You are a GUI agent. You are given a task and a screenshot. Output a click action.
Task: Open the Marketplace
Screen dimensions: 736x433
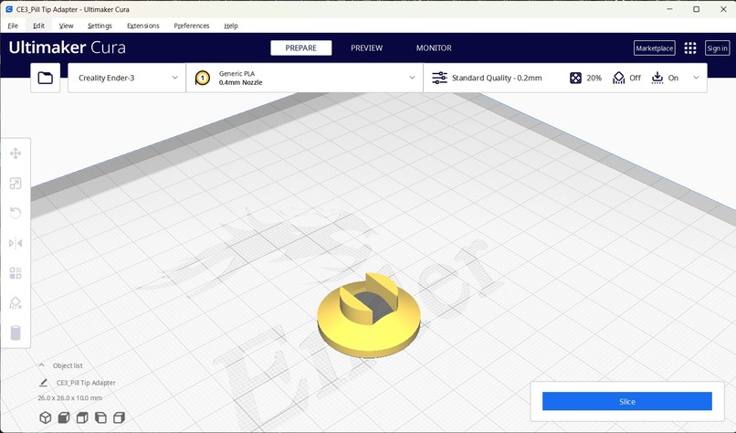pos(655,48)
